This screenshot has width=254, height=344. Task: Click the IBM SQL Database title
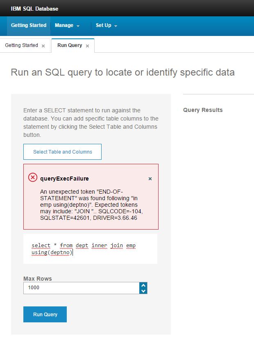pos(34,9)
